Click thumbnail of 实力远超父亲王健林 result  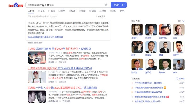[x=37, y=77]
